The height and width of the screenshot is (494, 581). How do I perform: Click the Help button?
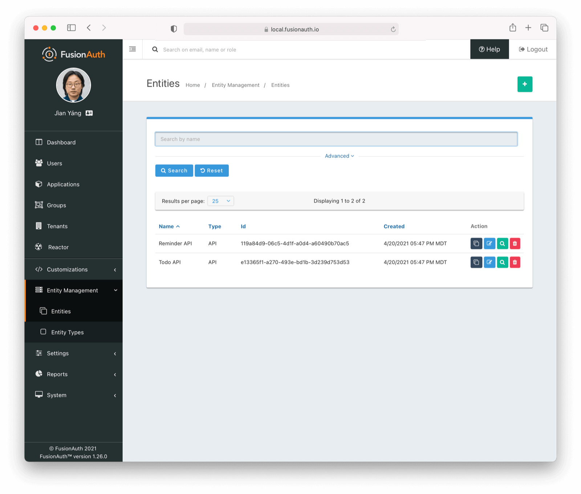click(489, 49)
